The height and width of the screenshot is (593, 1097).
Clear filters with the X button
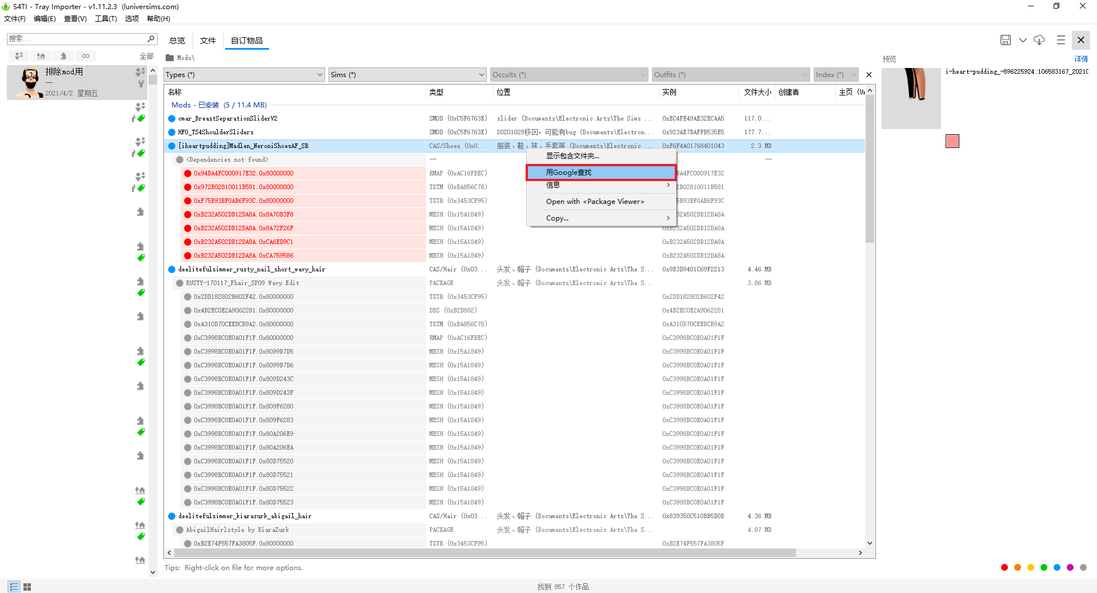tap(869, 75)
